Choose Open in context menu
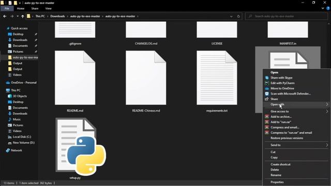Image resolution: width=331 pixels, height=186 pixels. click(275, 72)
